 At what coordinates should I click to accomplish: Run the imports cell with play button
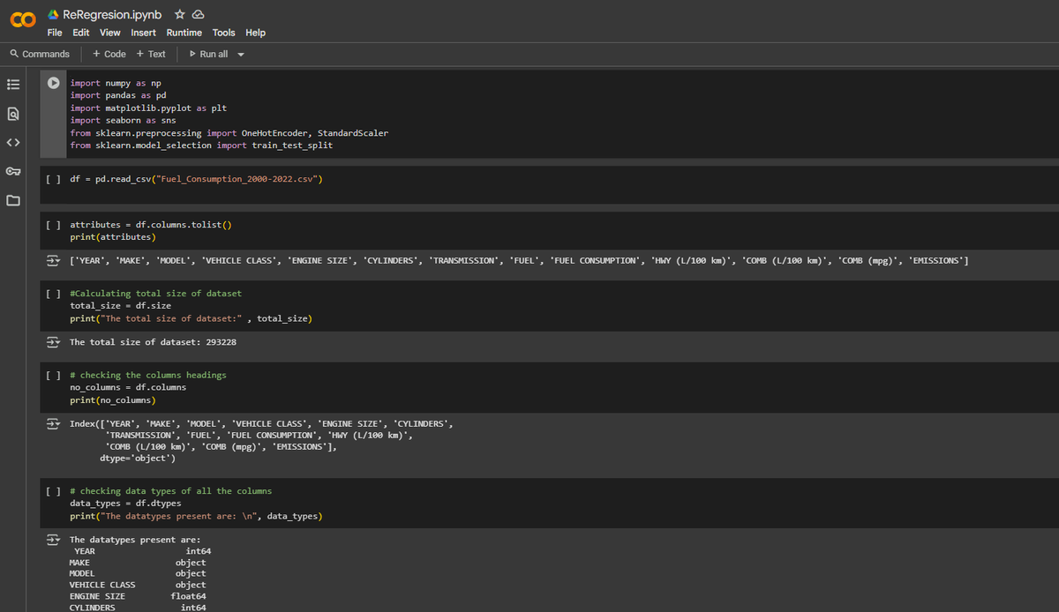pos(53,83)
